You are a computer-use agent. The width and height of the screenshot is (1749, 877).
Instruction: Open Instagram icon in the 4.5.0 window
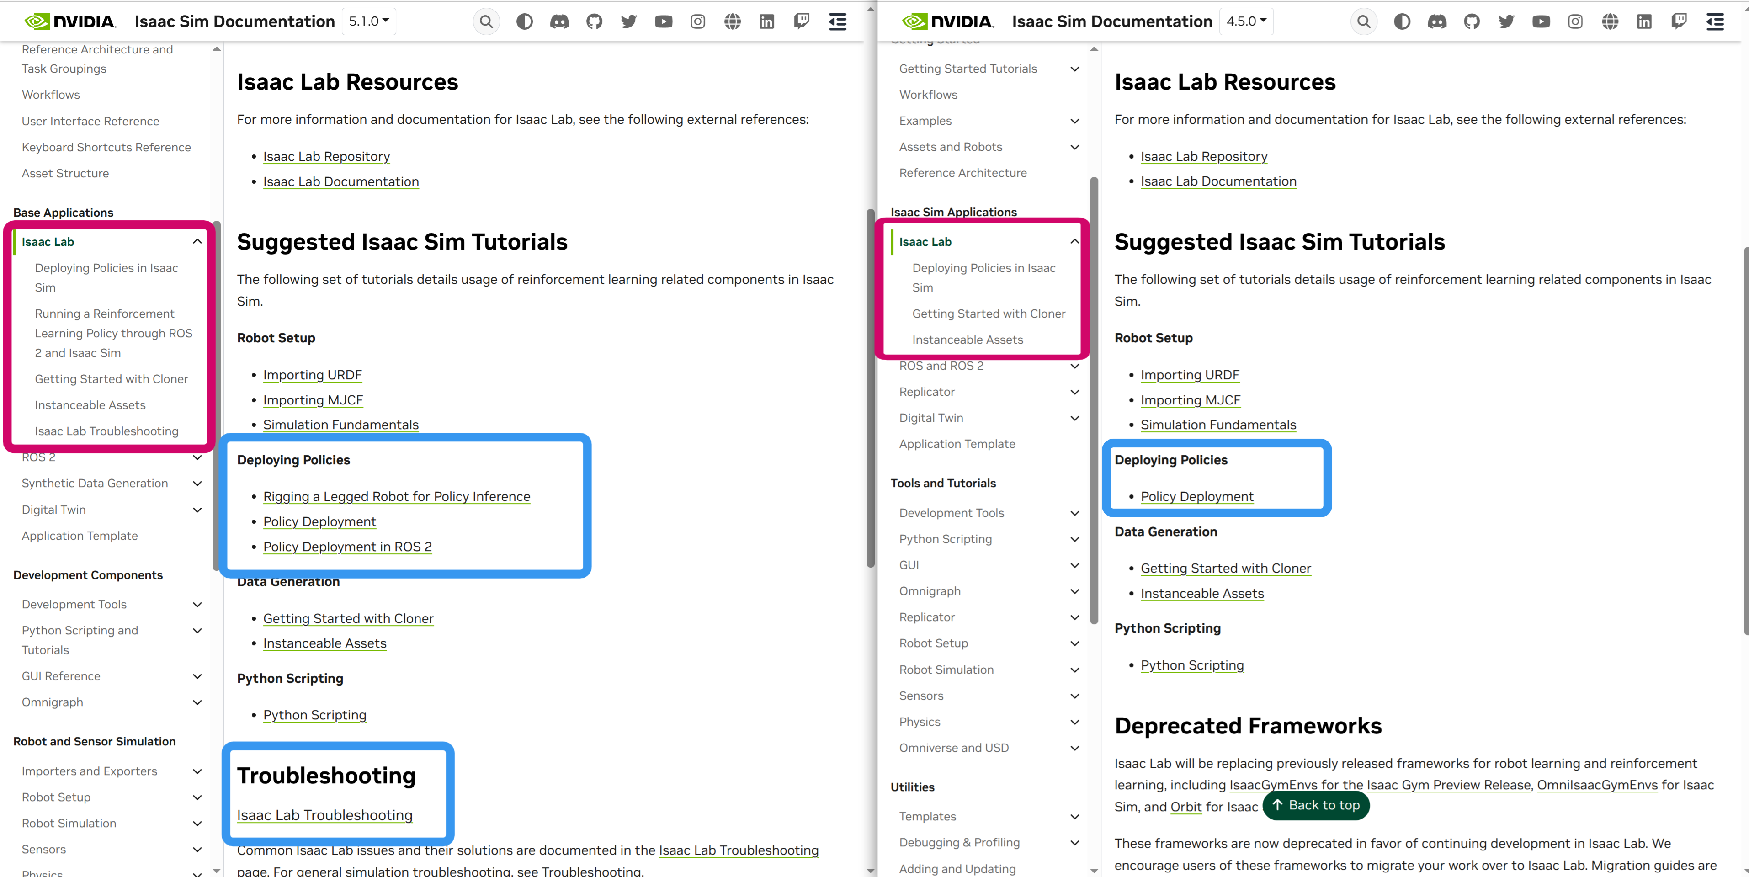coord(1575,22)
